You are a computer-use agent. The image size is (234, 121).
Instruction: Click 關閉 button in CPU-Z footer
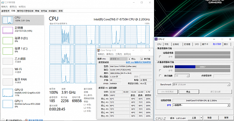[226, 118]
